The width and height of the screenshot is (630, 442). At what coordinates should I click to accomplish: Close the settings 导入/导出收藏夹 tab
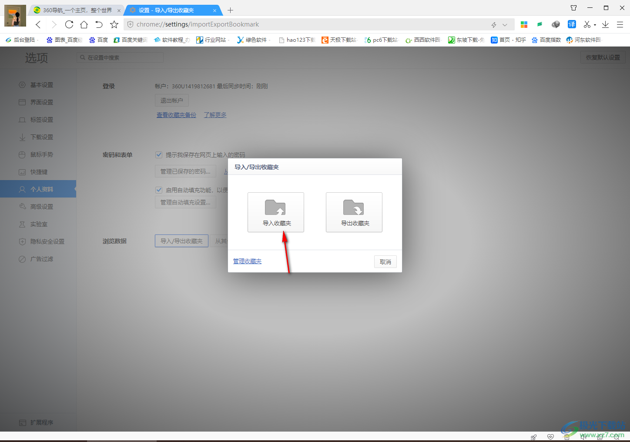click(x=214, y=10)
